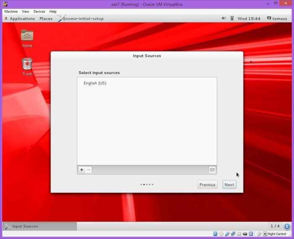Image resolution: width=294 pixels, height=239 pixels.
Task: Click Input Sources taskbar window button
Action: 39,226
